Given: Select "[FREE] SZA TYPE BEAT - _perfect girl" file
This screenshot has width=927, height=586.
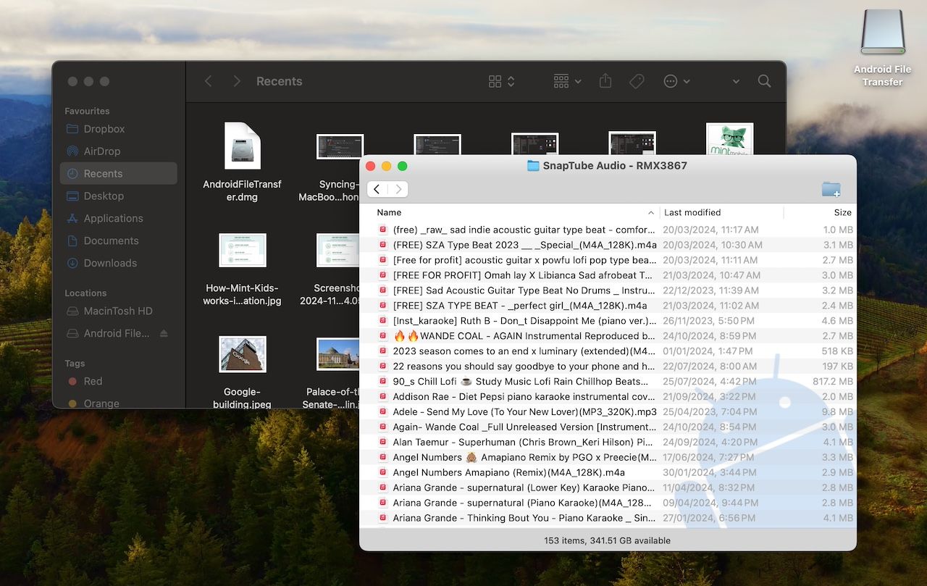Looking at the screenshot, I should pos(608,306).
